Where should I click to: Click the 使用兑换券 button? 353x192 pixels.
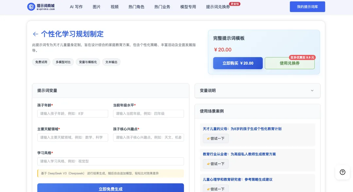point(290,63)
